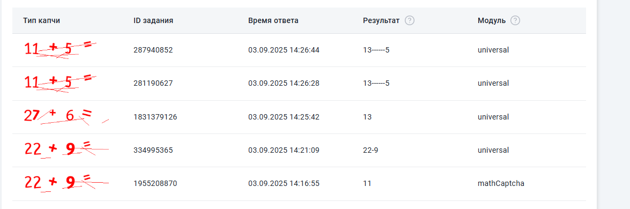The height and width of the screenshot is (209, 630).
Task: Open the 11 + 5 captcha image in second row
Action: click(x=60, y=83)
